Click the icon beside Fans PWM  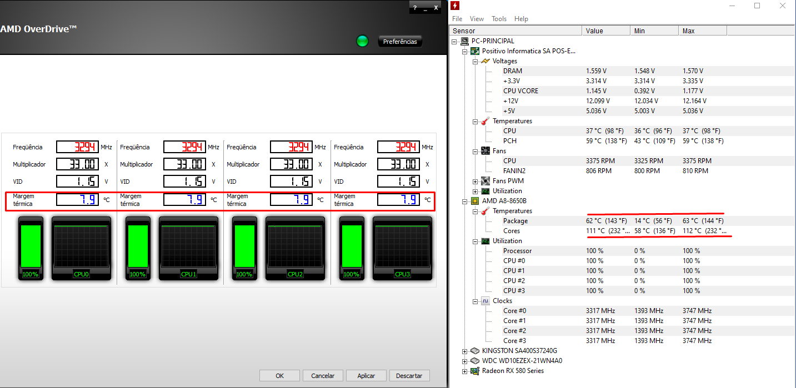click(x=485, y=181)
